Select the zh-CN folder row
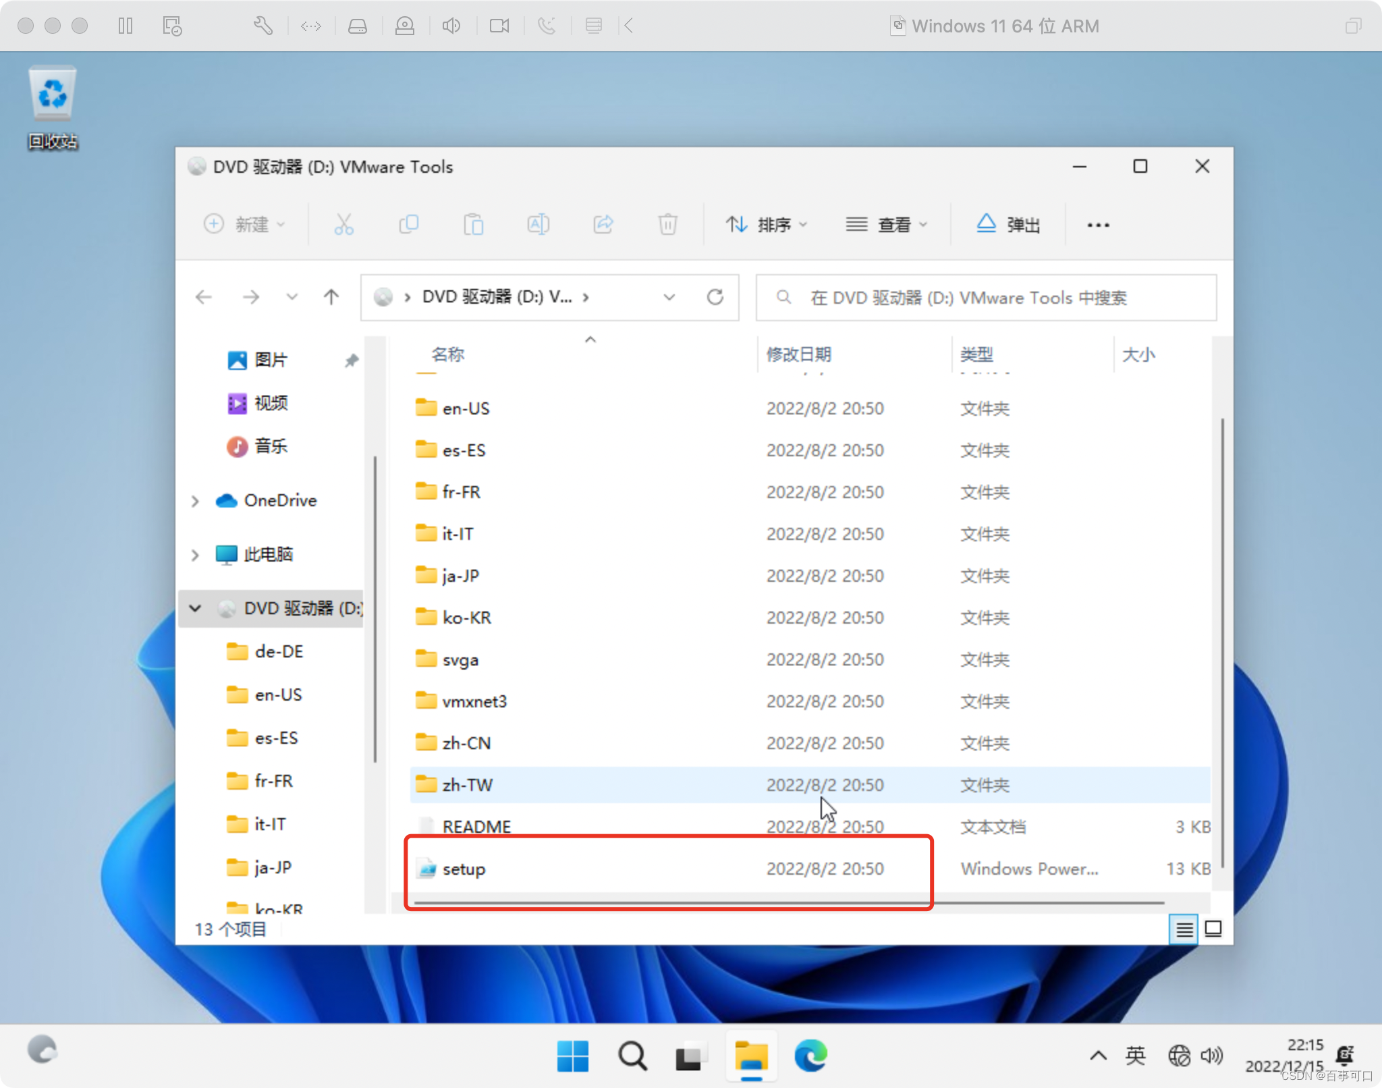1382x1088 pixels. coord(810,743)
